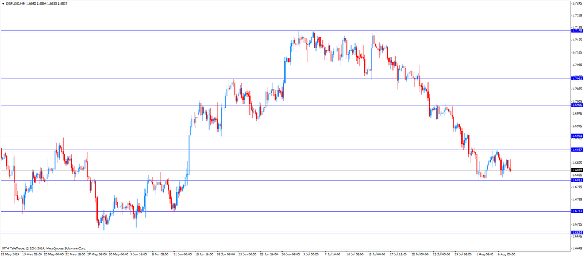Select the 1.6737 horizontal line price label
Viewport: 584px width, 257px height.
(x=576, y=212)
